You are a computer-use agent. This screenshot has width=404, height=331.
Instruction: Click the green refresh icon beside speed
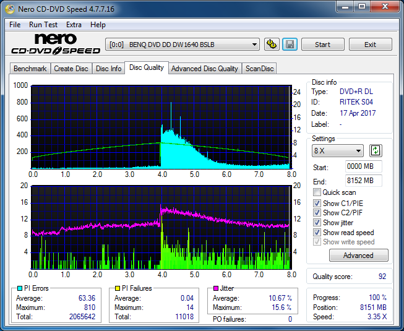click(x=376, y=151)
